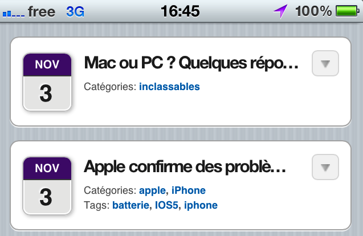This screenshot has width=363, height=236.
Task: Open the 'Mac ou PC ? Quelques répo…' article
Action: (191, 63)
